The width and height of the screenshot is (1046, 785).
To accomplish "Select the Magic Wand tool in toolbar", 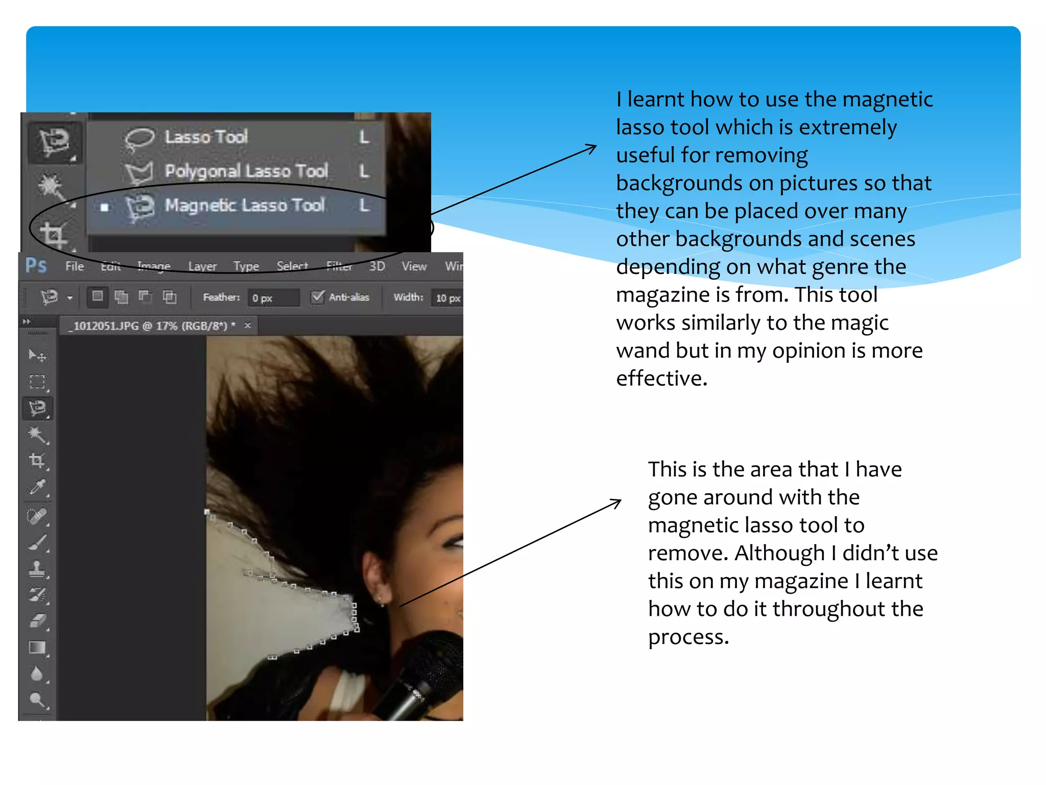I will pos(37,435).
